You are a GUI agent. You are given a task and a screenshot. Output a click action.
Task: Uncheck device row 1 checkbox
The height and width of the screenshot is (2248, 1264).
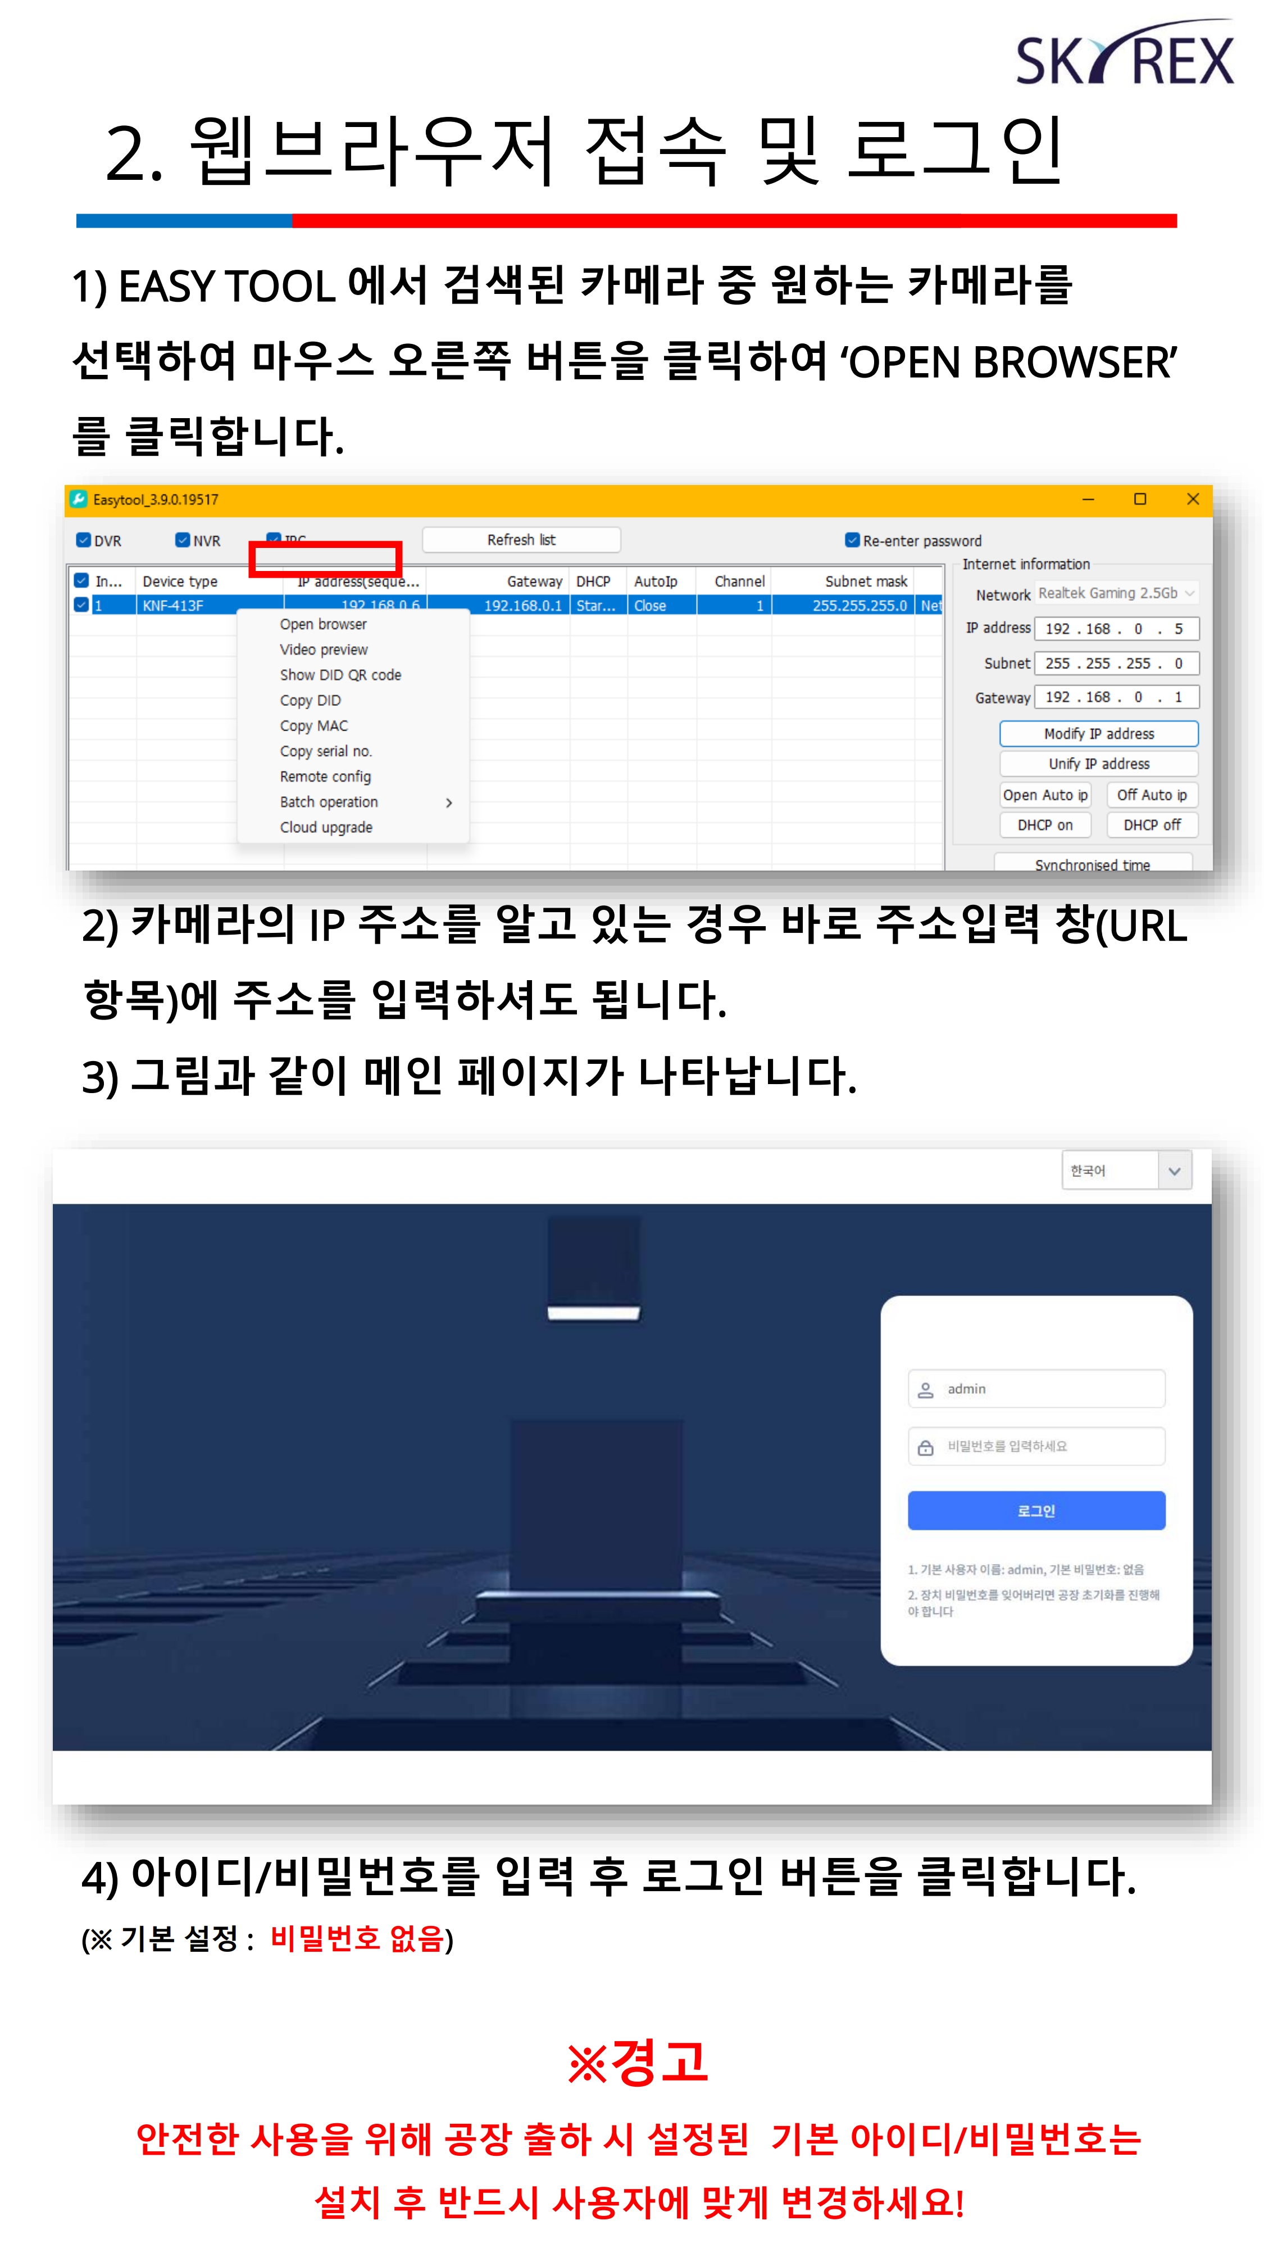(81, 605)
